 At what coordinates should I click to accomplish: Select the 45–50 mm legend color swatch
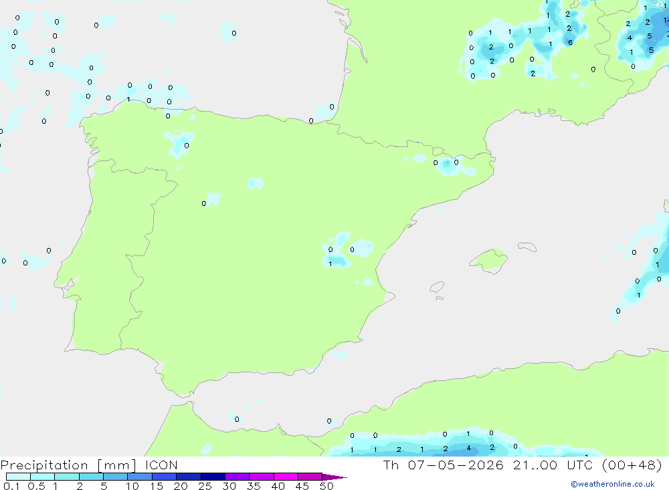tap(310, 477)
